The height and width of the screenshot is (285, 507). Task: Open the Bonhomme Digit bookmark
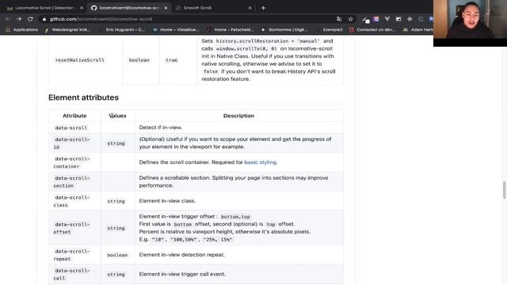pos(284,29)
